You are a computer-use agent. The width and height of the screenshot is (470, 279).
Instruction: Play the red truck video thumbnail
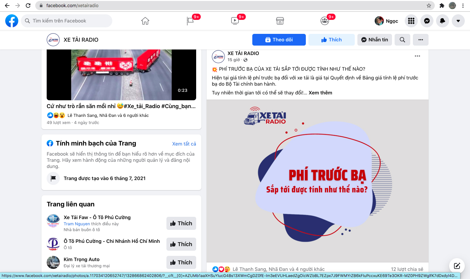coord(121,75)
